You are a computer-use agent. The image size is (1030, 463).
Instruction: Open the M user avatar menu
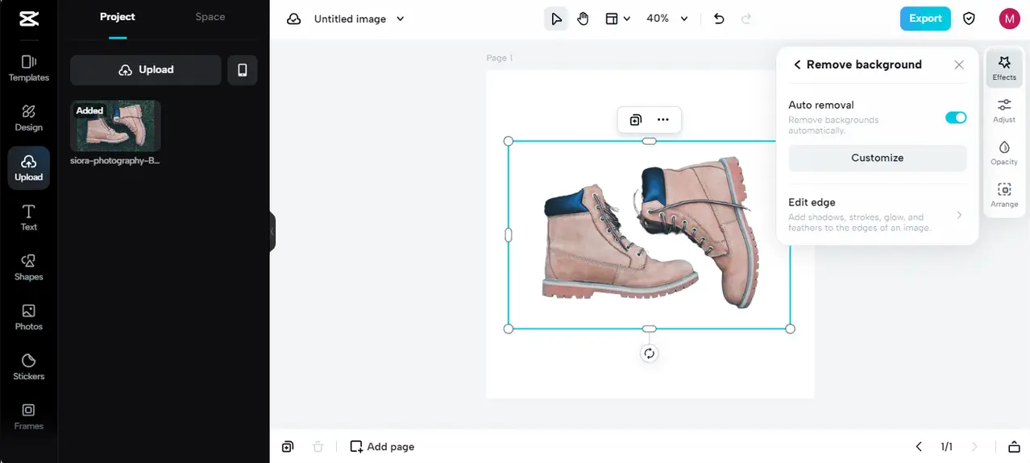[x=1009, y=19]
